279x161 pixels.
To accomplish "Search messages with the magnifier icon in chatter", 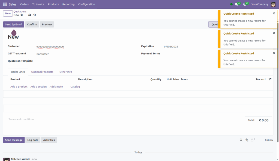I will coord(241,140).
